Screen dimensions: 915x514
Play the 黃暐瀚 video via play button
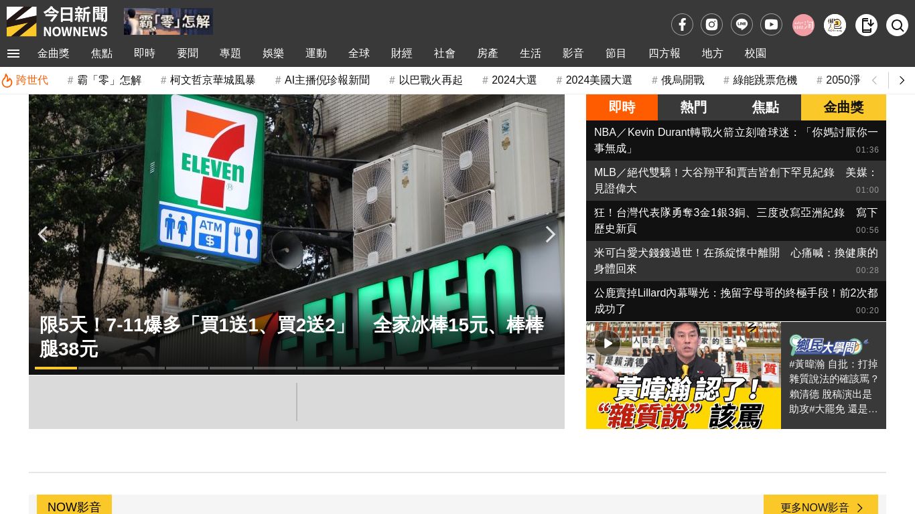[x=608, y=343]
